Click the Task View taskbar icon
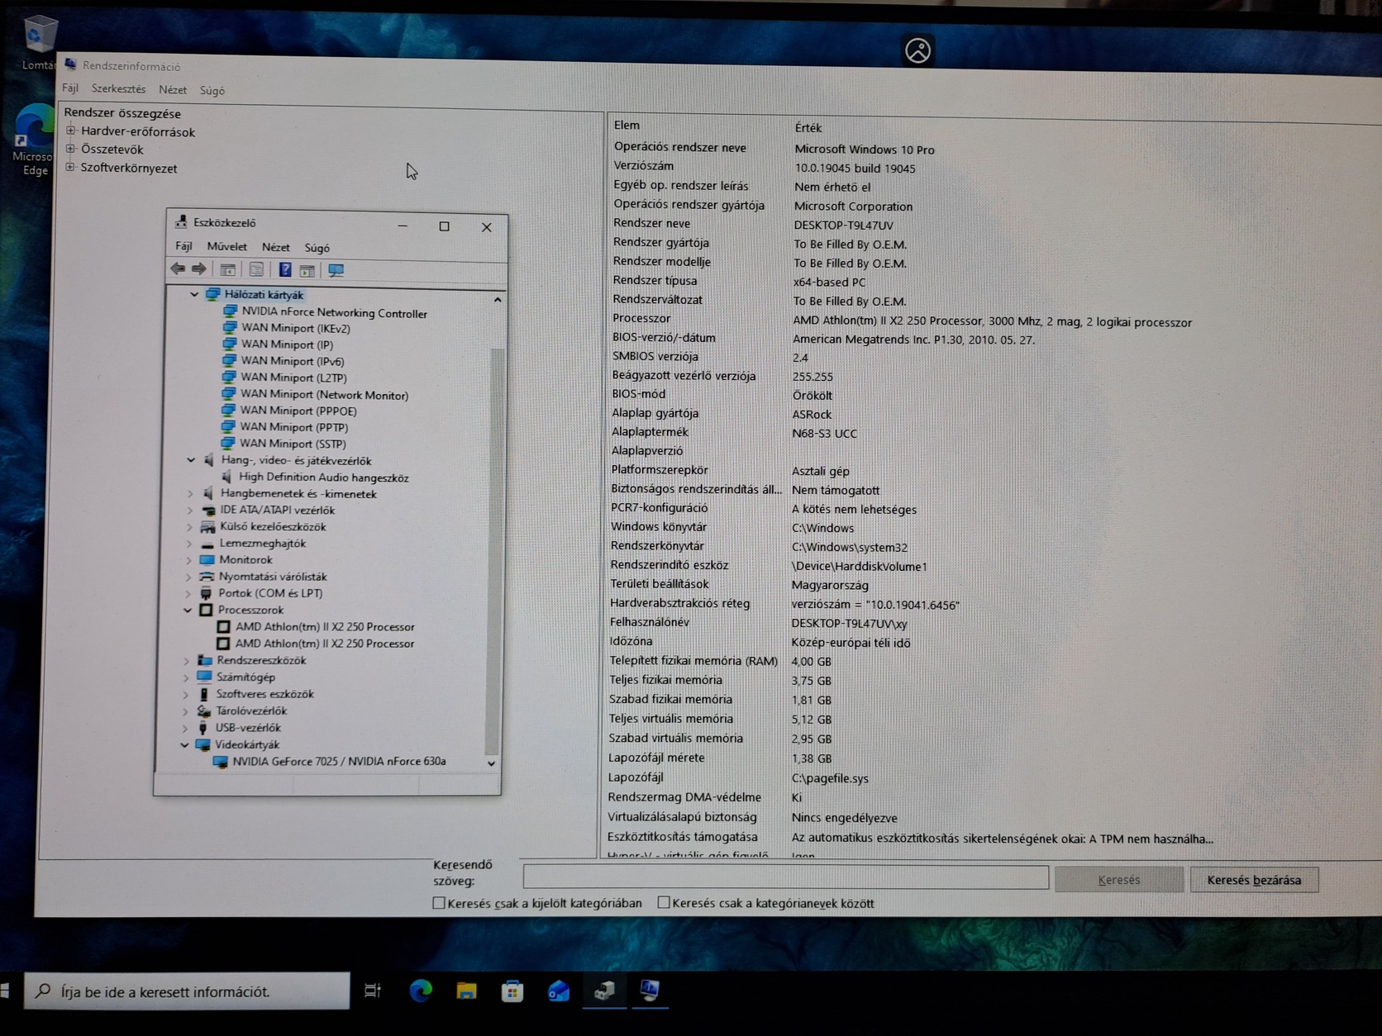Image resolution: width=1382 pixels, height=1036 pixels. click(373, 990)
